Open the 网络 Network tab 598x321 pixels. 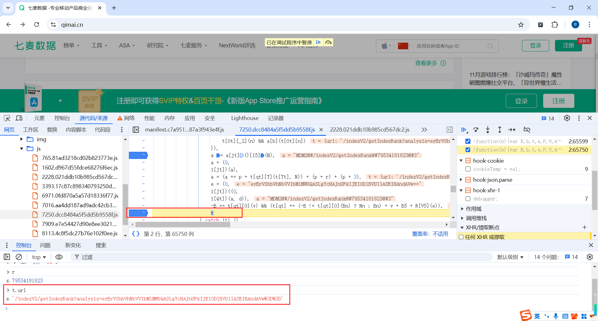coord(126,118)
